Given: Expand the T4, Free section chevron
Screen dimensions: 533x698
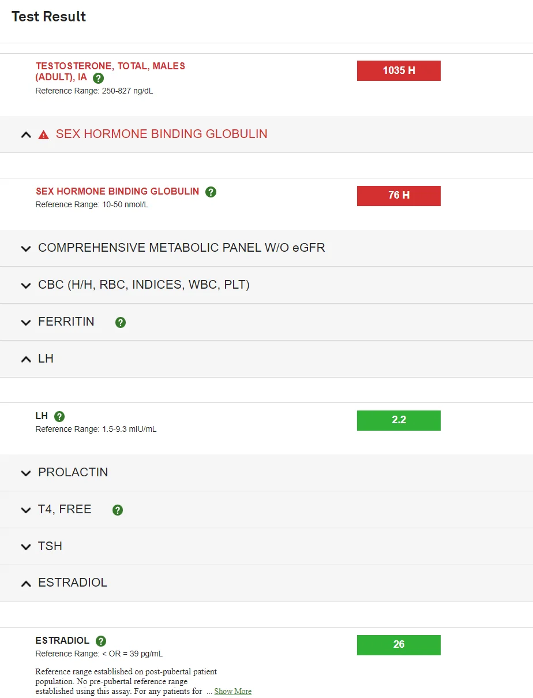Looking at the screenshot, I should click(x=26, y=510).
